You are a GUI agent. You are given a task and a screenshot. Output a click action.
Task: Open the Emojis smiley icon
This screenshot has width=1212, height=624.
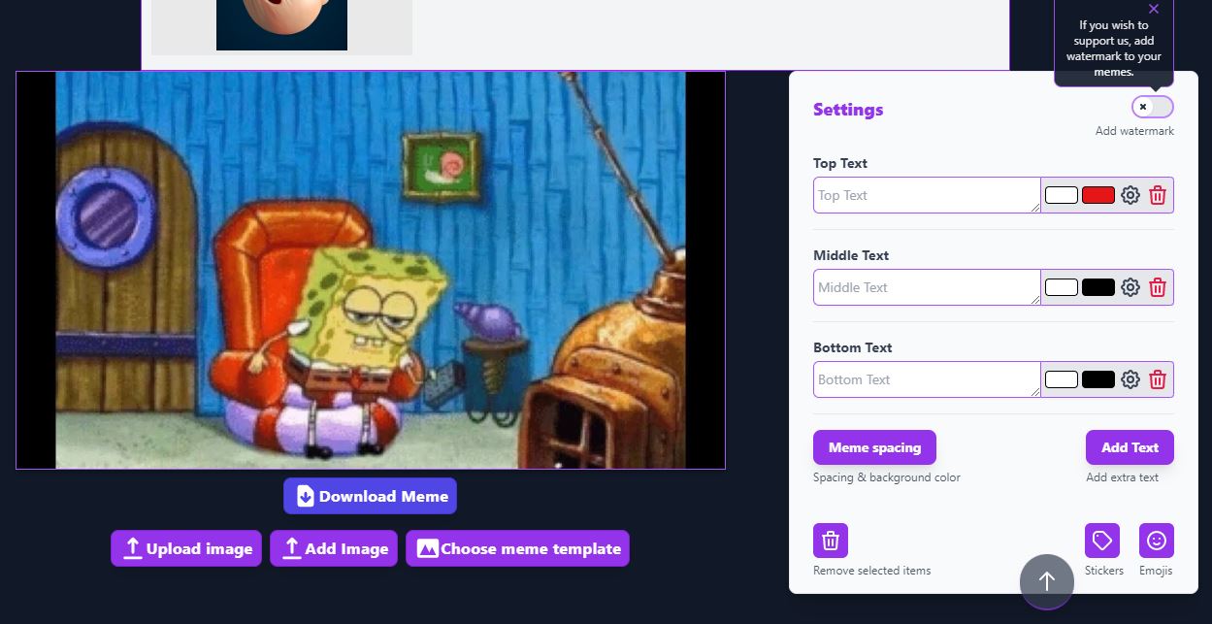1157,541
